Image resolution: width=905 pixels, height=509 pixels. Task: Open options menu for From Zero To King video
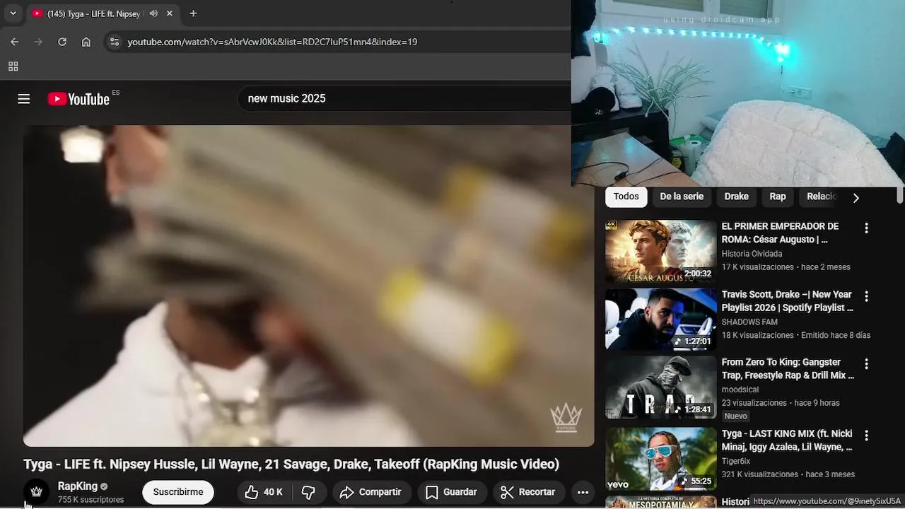point(866,364)
